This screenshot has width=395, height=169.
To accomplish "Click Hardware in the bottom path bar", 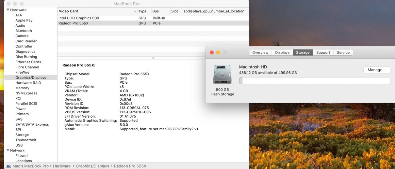I will point(62,166).
